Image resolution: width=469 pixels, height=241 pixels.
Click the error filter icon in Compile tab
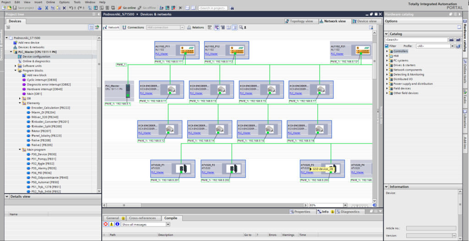tap(106, 224)
